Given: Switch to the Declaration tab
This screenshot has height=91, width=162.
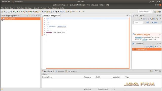Looking at the screenshot, I should 71,71.
